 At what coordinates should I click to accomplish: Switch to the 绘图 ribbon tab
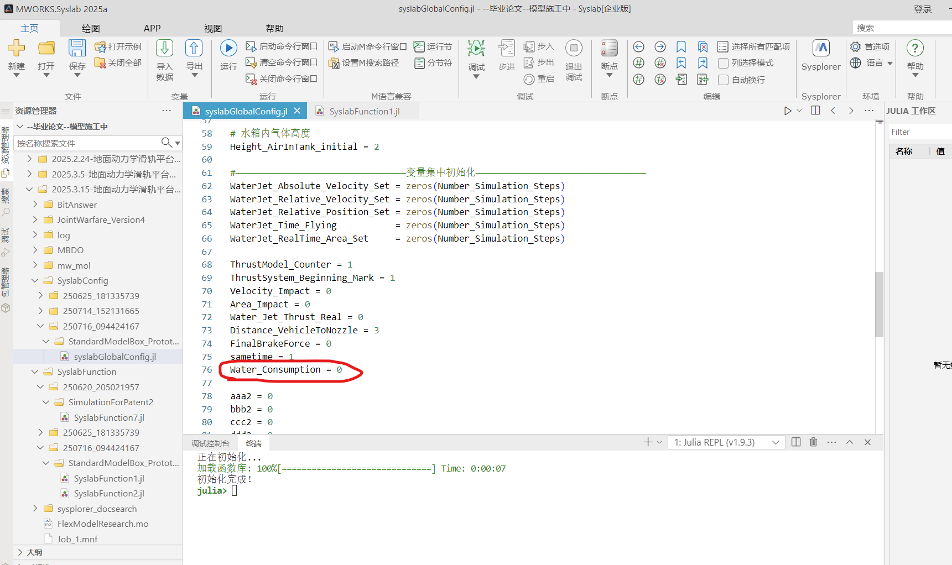click(x=91, y=28)
